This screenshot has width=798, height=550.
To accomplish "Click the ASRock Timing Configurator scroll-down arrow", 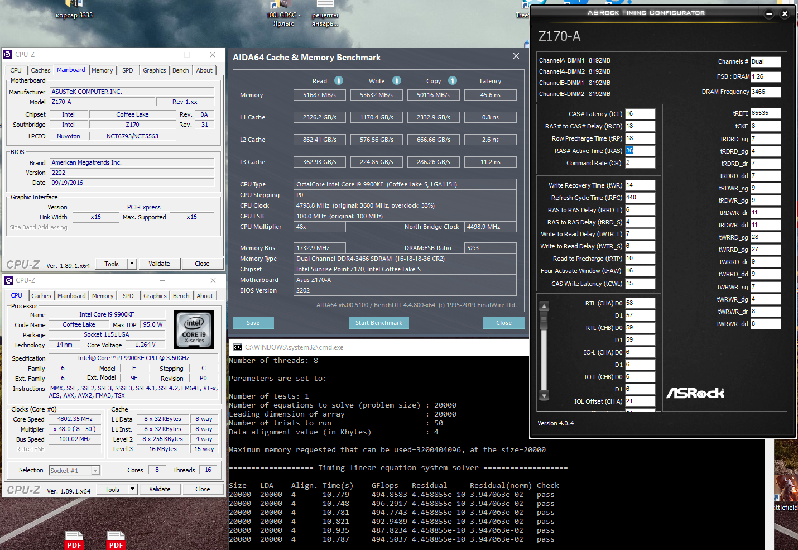I will pos(544,395).
